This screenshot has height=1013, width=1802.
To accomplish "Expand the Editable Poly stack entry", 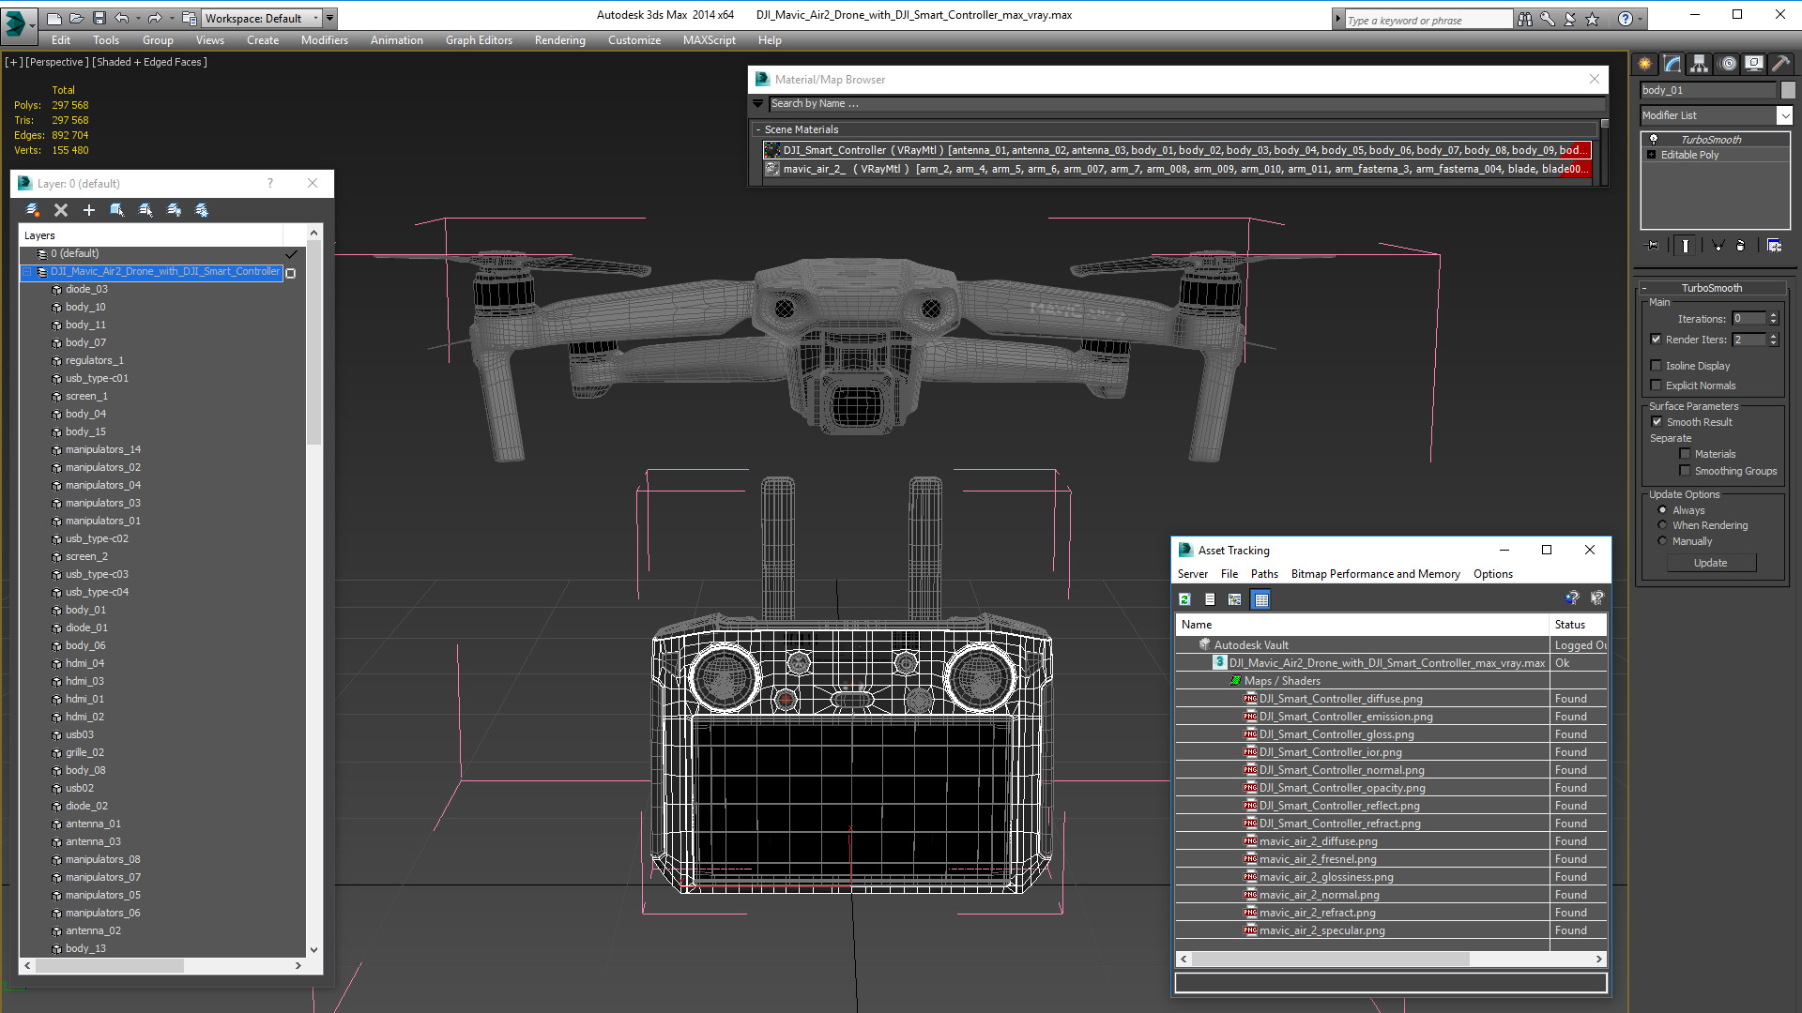I will (x=1651, y=155).
